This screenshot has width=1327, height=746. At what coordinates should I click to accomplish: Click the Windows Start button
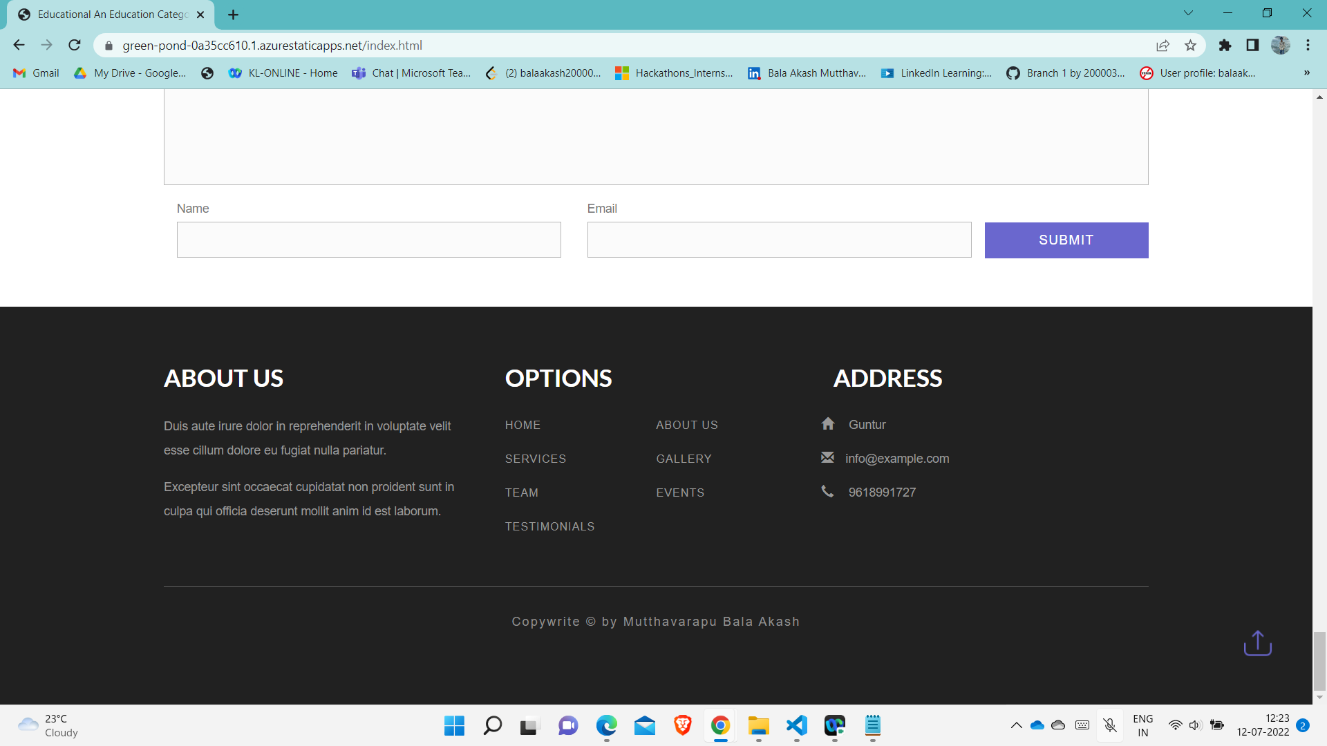(454, 725)
